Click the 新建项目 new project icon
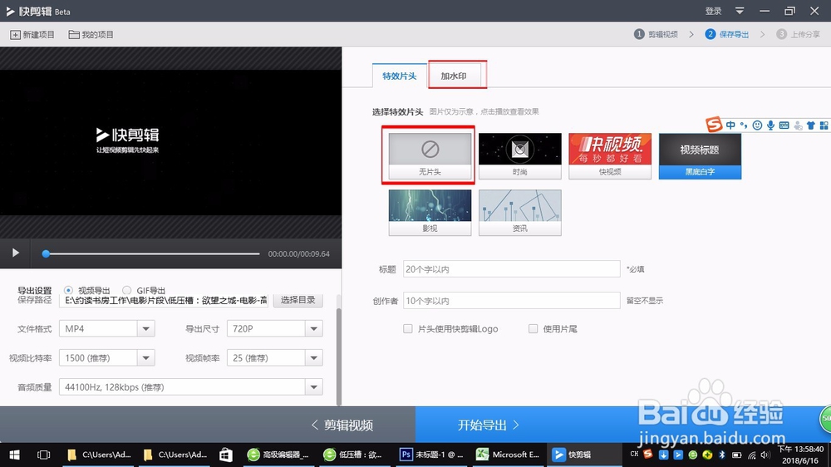831x467 pixels. click(x=15, y=34)
